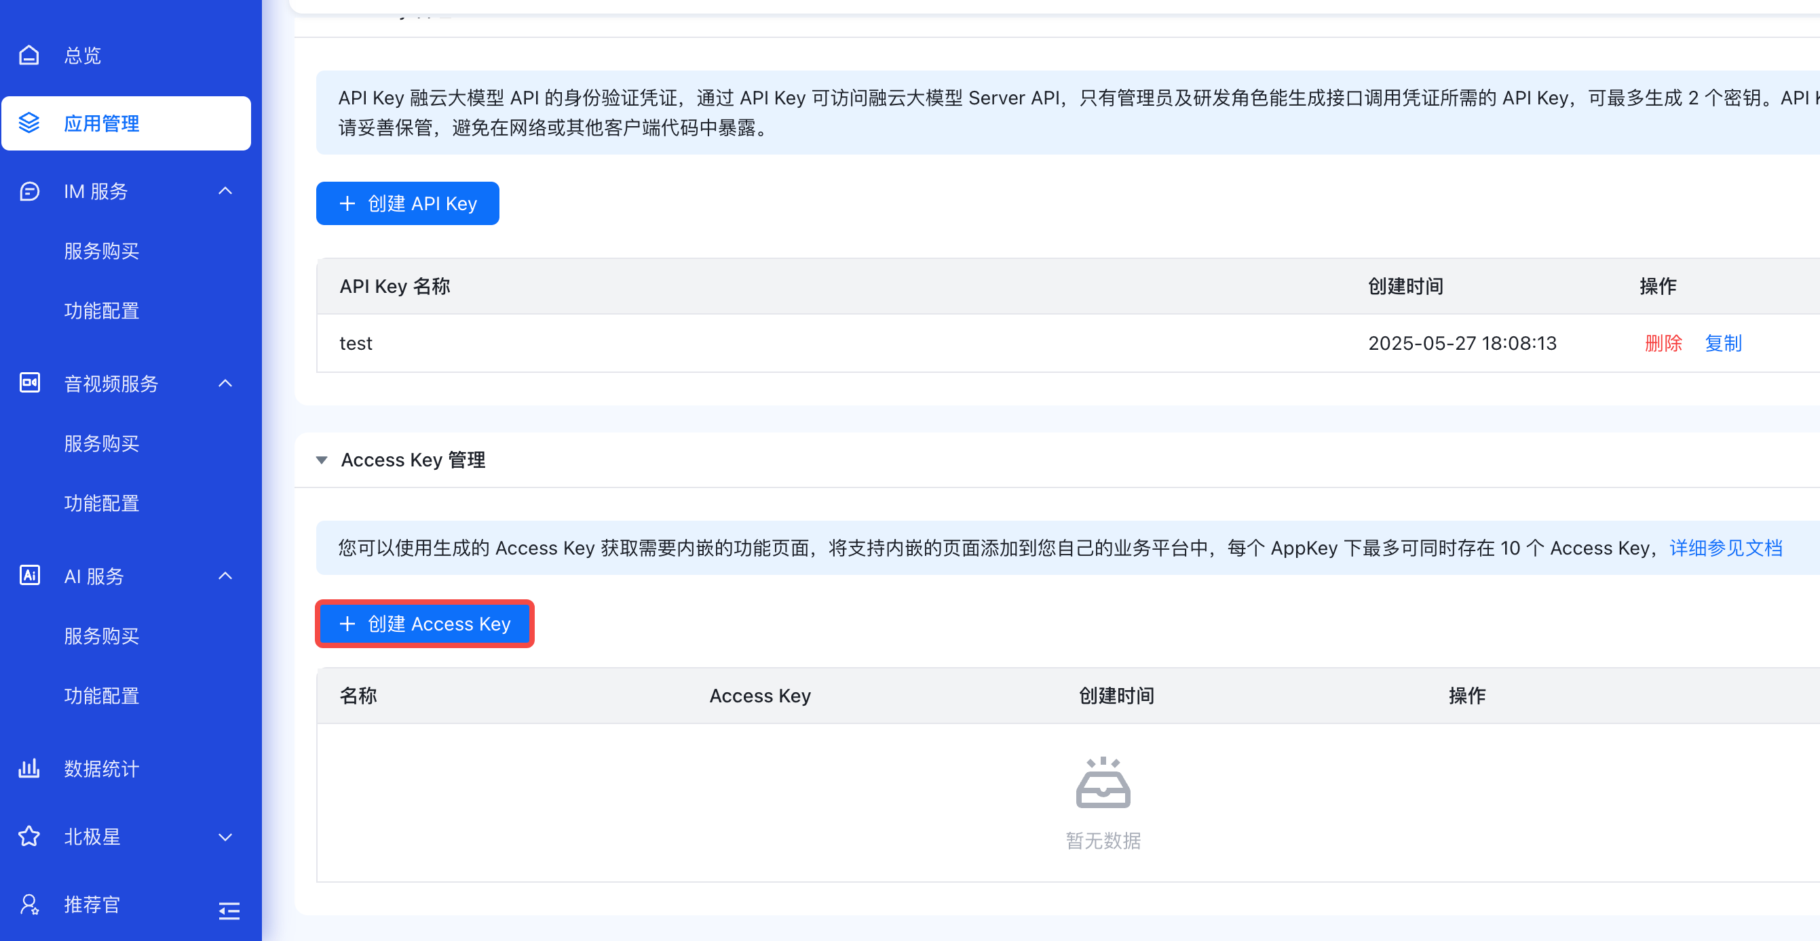Collapse the AI 服务 submenu chevron
Image resolution: width=1820 pixels, height=941 pixels.
click(225, 576)
